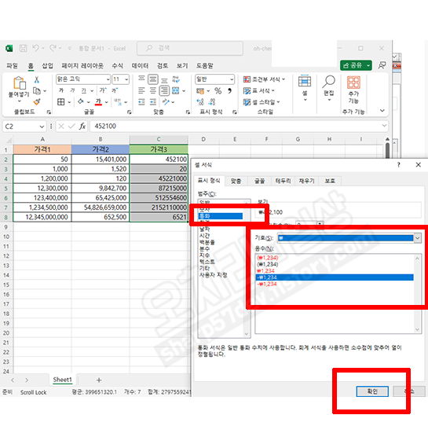The height and width of the screenshot is (437, 428).
Task: Click the text Orientation icon
Action: (x=166, y=102)
